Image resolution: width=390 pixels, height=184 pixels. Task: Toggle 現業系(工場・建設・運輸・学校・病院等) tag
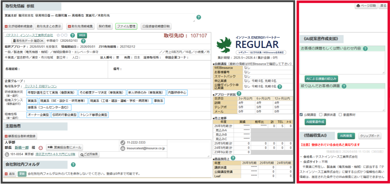tap(120, 101)
